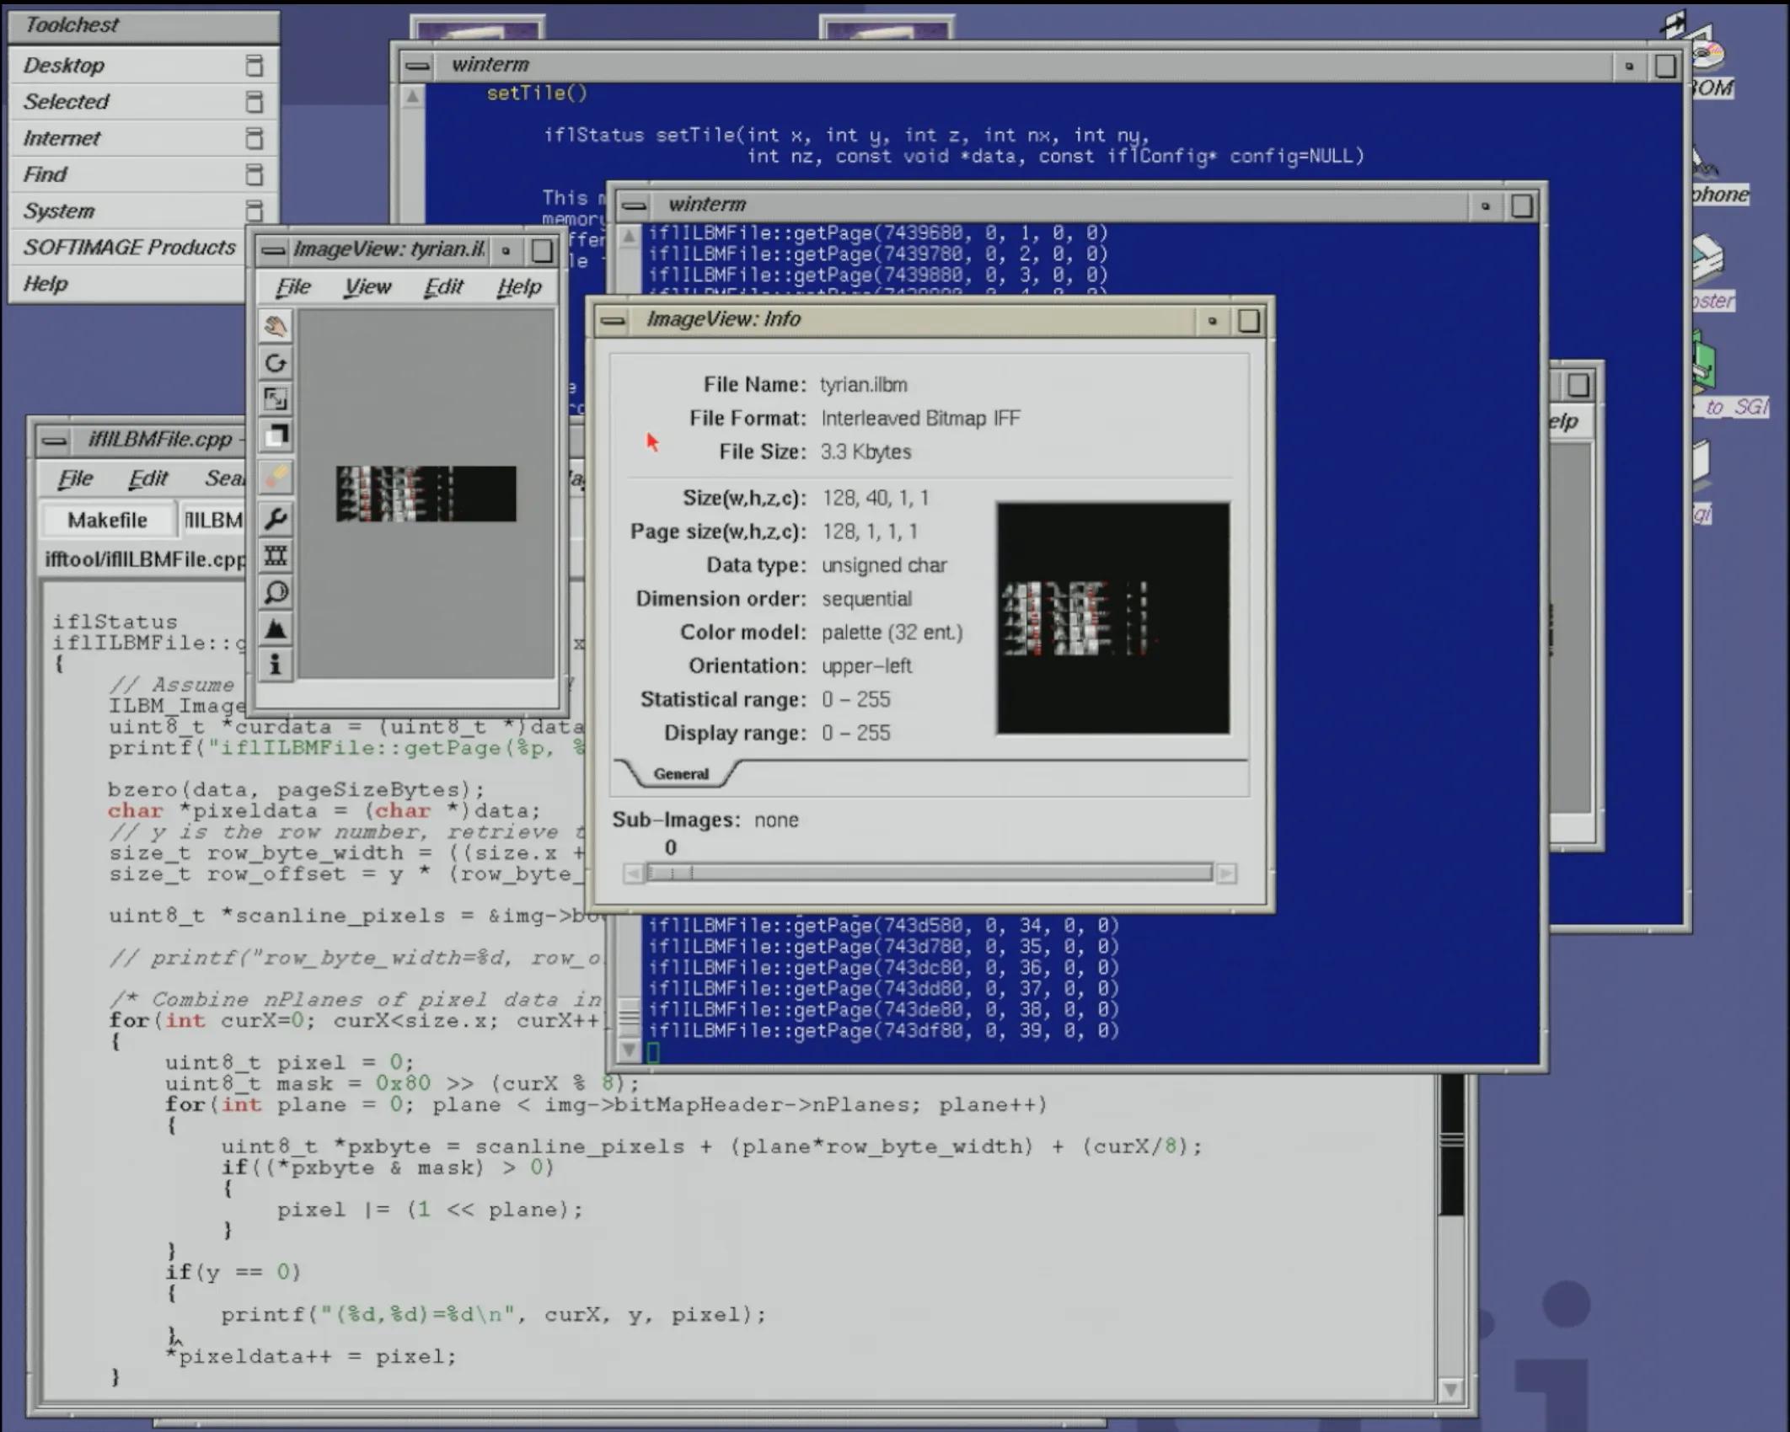
Task: Click the info 'i' tool in ImageView
Action: pyautogui.click(x=276, y=665)
